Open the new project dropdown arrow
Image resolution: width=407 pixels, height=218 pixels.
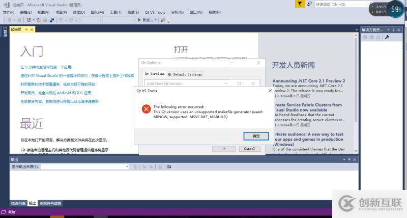point(34,20)
